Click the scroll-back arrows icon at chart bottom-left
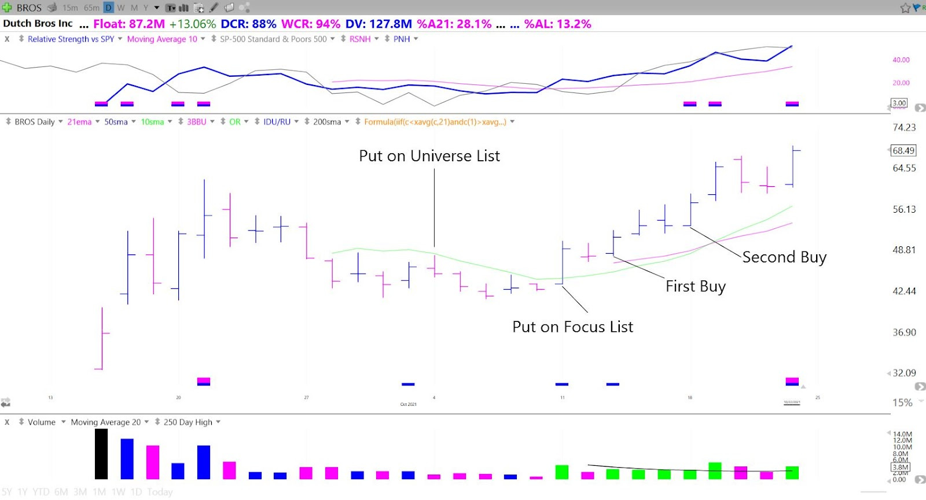Viewport: 926px width, 500px height. (x=6, y=402)
